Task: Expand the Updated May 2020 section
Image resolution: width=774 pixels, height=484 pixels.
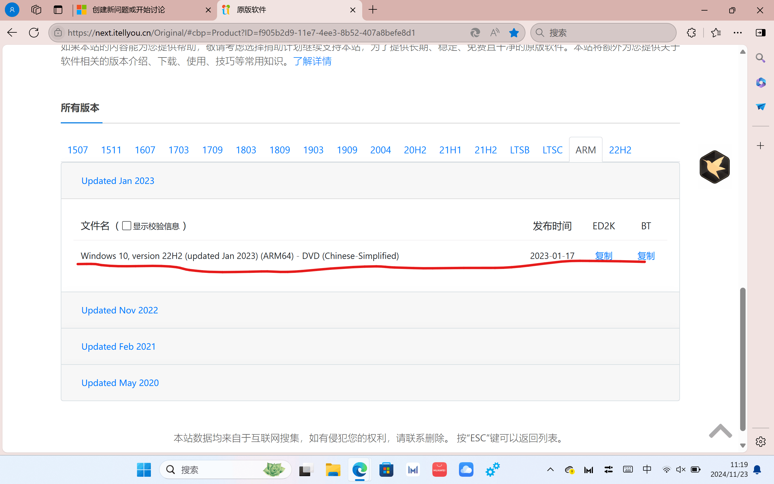Action: click(x=370, y=383)
